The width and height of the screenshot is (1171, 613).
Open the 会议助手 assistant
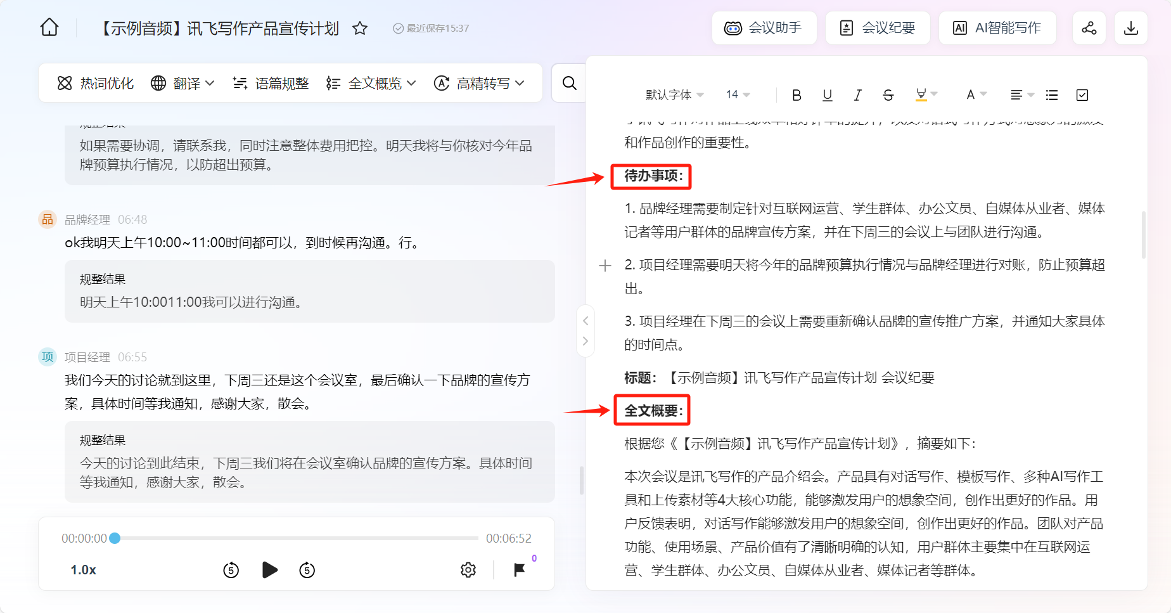764,28
